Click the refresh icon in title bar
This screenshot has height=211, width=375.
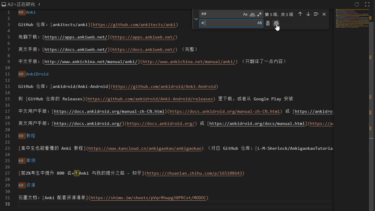click(x=357, y=4)
